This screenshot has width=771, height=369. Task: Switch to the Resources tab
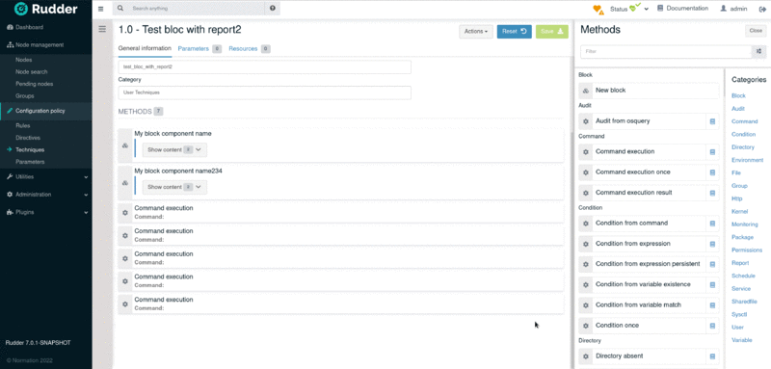[x=250, y=48]
